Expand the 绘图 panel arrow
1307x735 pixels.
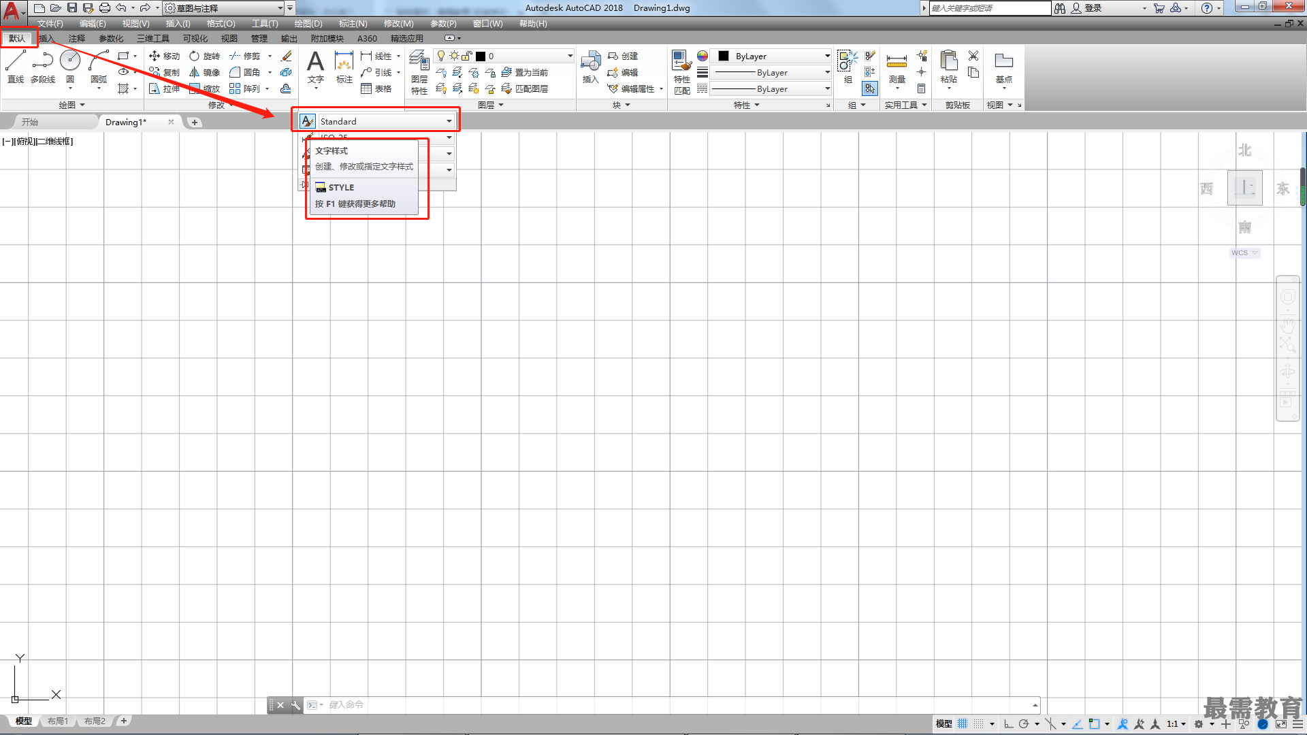point(82,105)
